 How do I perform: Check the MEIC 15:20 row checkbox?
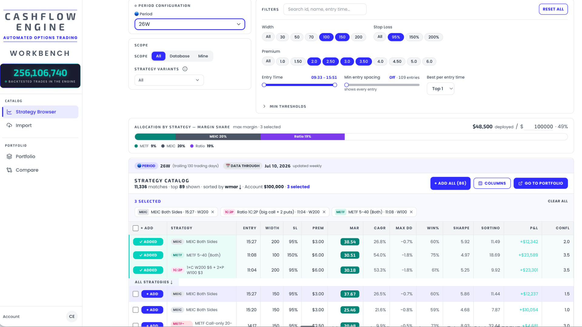pyautogui.click(x=135, y=310)
